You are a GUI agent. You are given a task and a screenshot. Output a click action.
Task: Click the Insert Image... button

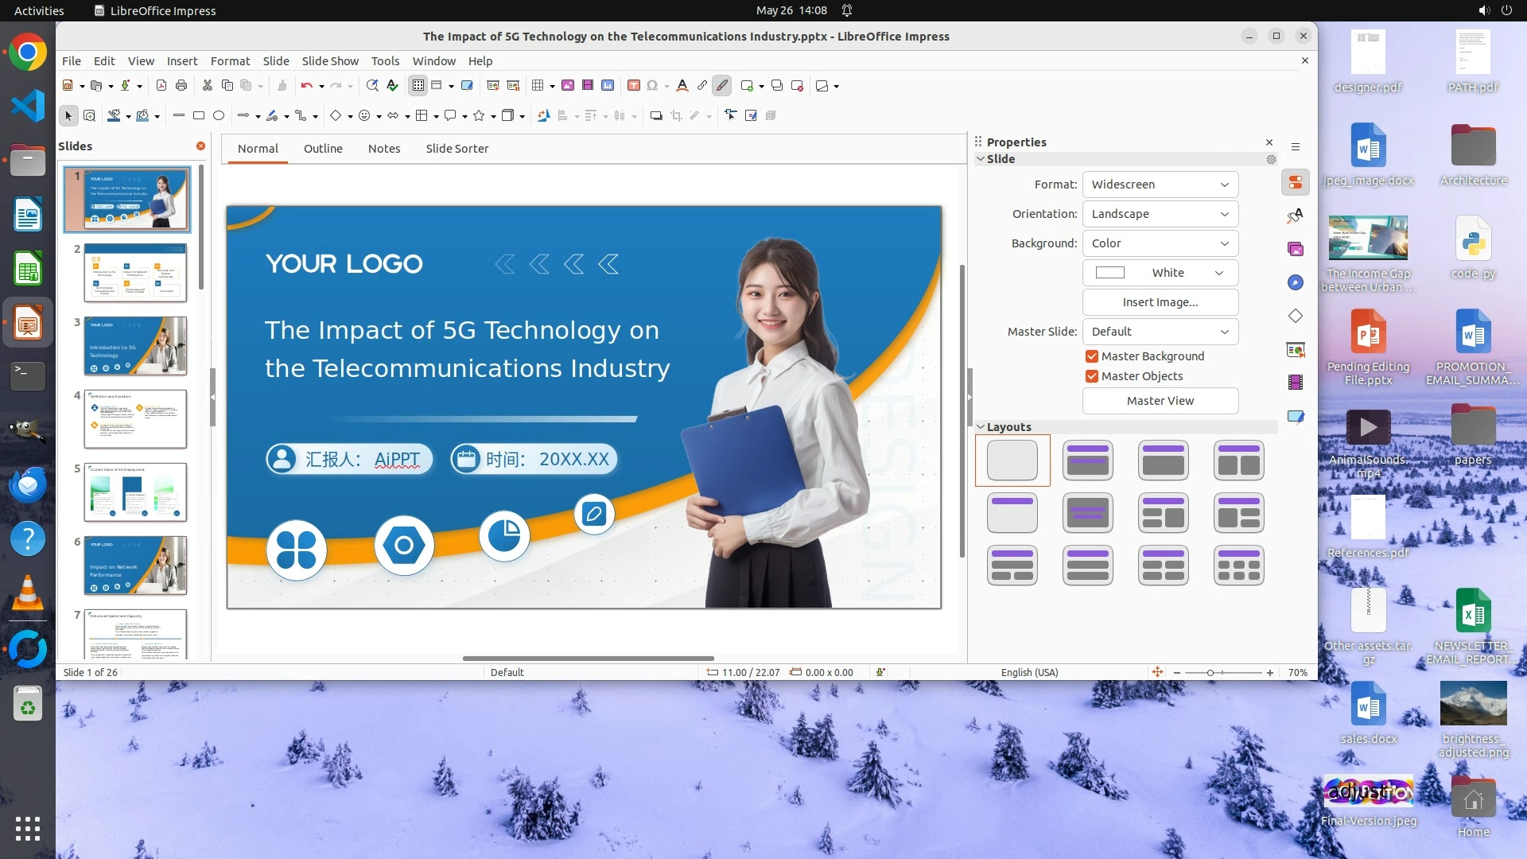(1160, 302)
